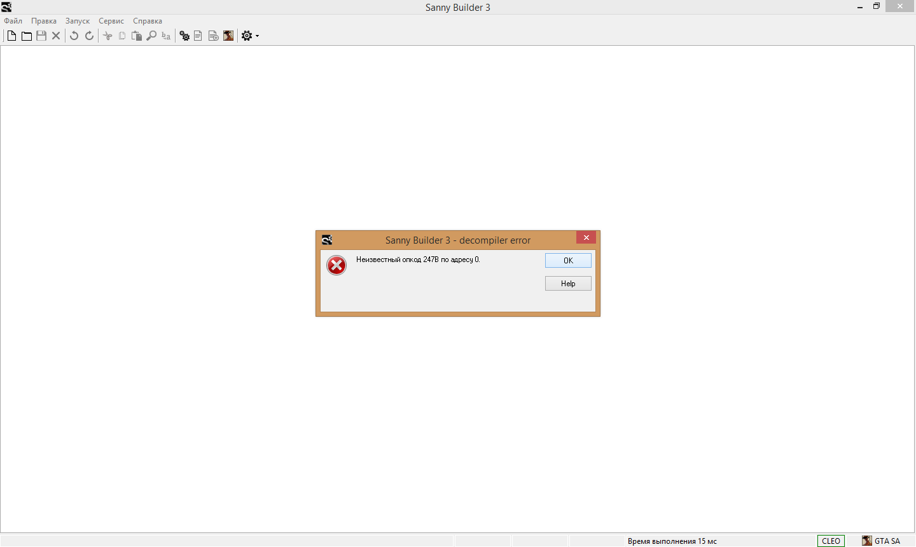Click the GTA San Andreas game icon in toolbar
The height and width of the screenshot is (547, 916).
pos(228,36)
